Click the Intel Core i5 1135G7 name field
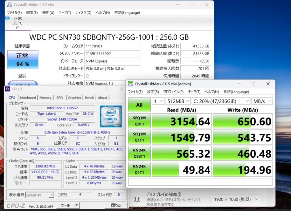 click(62, 108)
